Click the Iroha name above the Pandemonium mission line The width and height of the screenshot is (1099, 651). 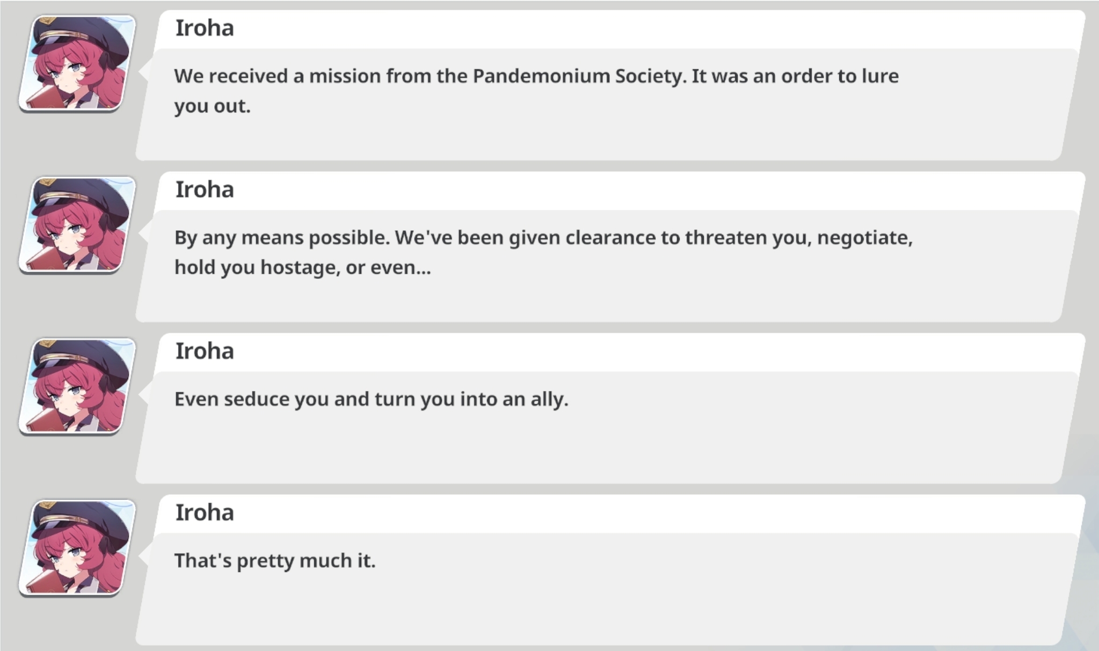coord(205,28)
